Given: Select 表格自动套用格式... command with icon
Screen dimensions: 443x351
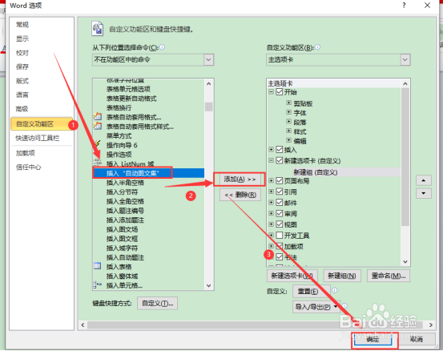Looking at the screenshot, I should (134, 117).
